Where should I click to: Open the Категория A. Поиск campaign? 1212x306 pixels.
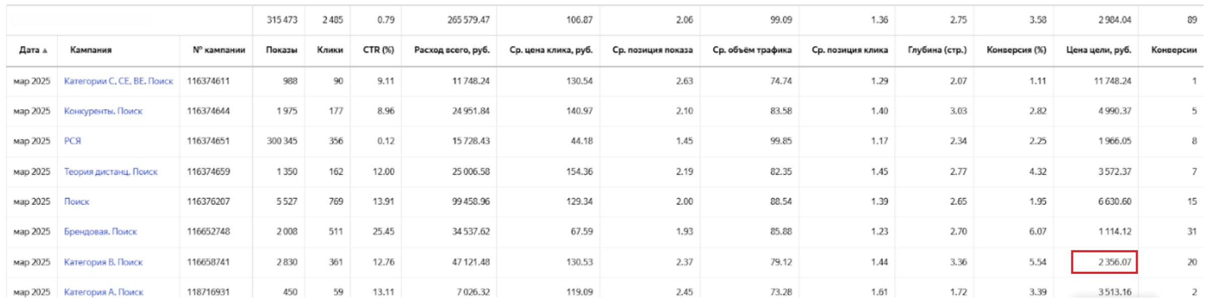[x=103, y=292]
